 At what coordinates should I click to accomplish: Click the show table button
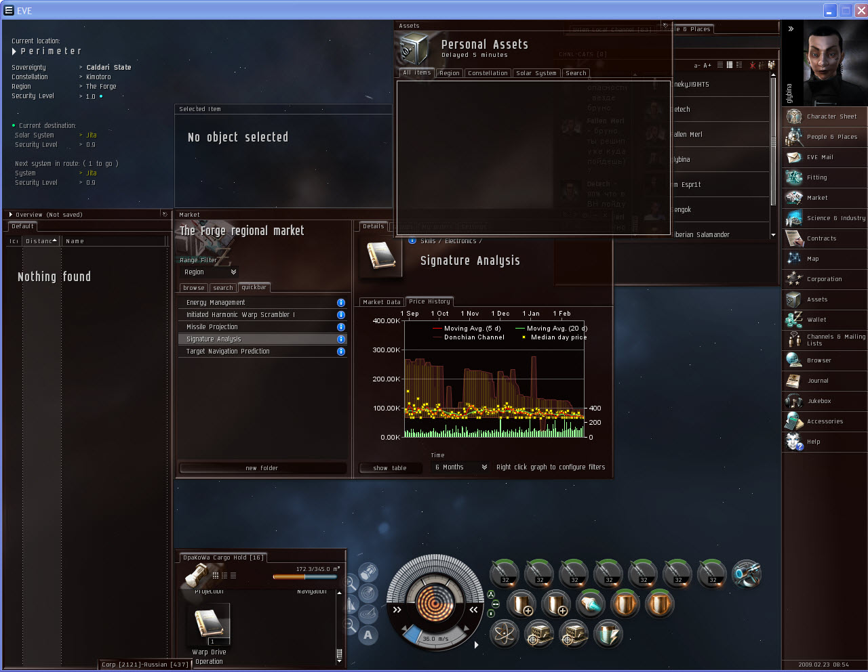[x=390, y=468]
